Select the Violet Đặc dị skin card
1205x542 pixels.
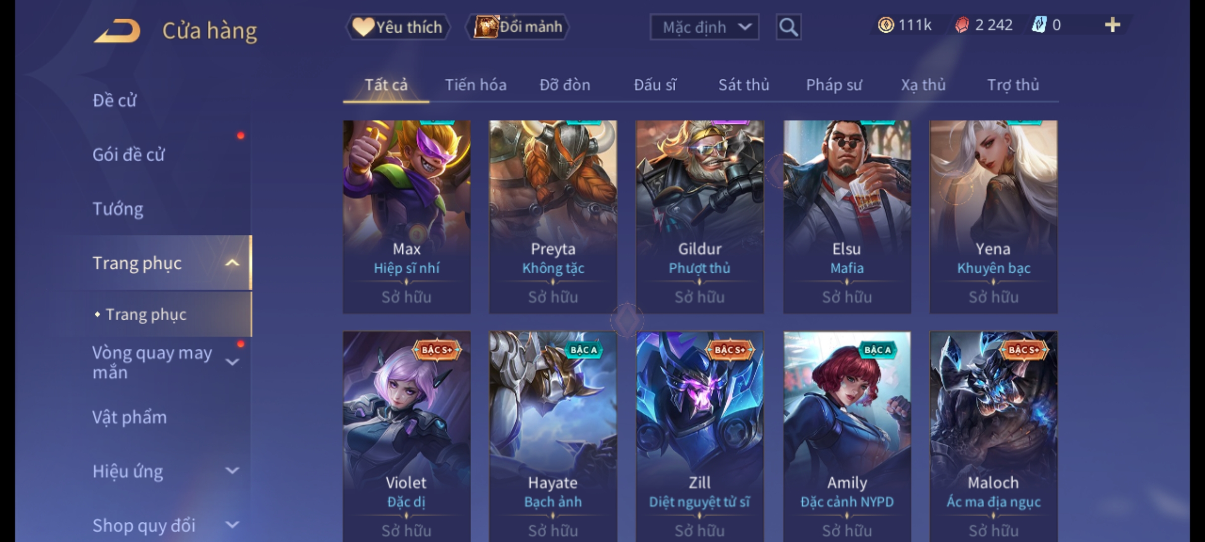tap(407, 436)
